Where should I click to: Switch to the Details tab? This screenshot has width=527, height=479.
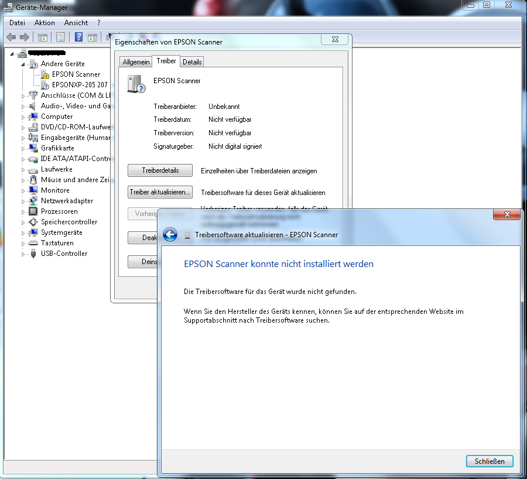click(192, 62)
